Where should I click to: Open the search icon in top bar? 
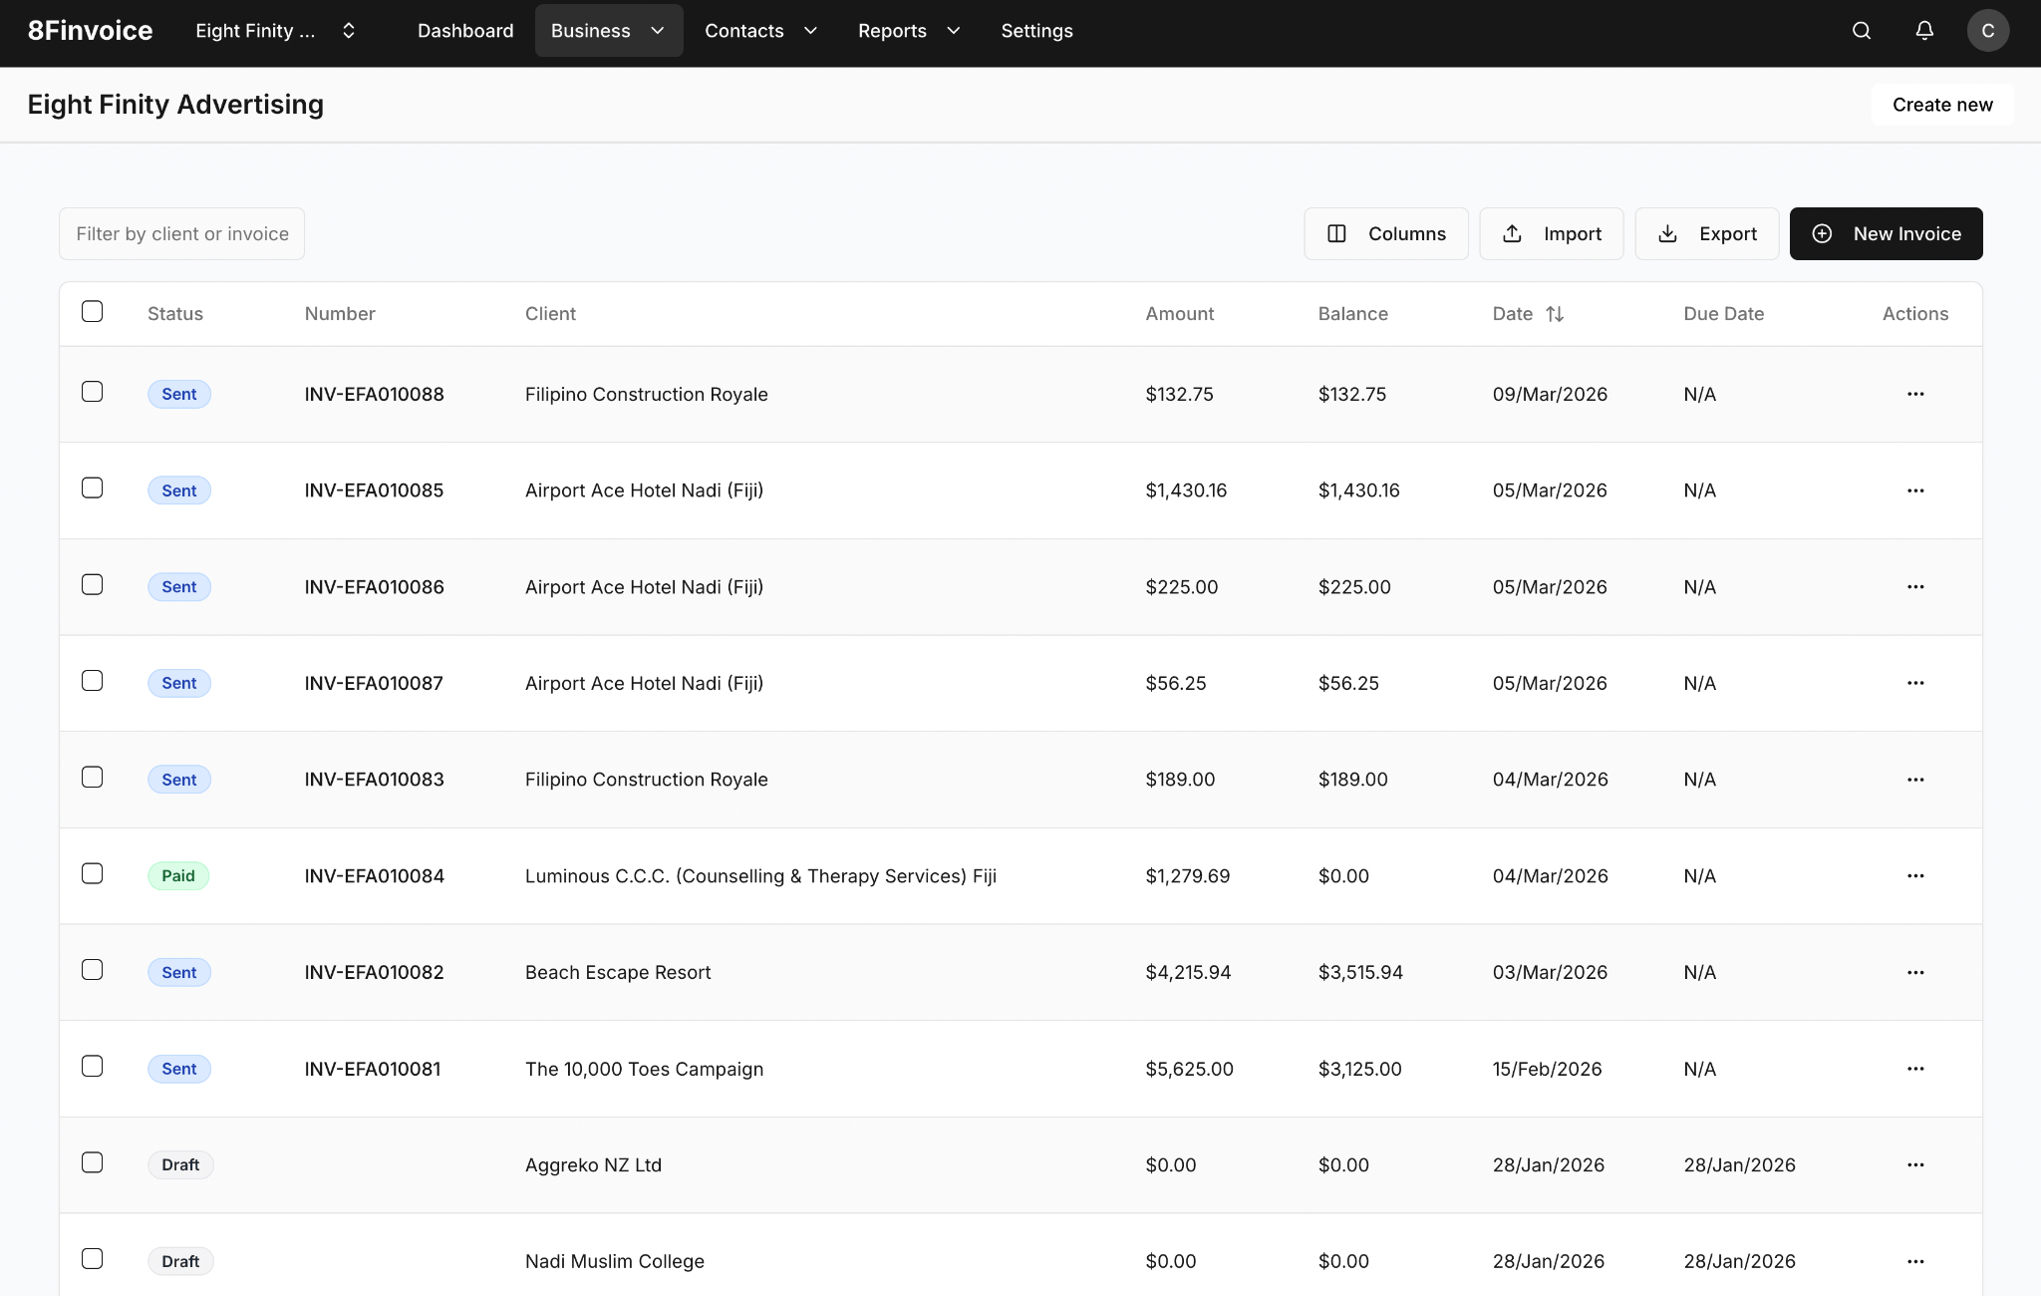point(1862,31)
